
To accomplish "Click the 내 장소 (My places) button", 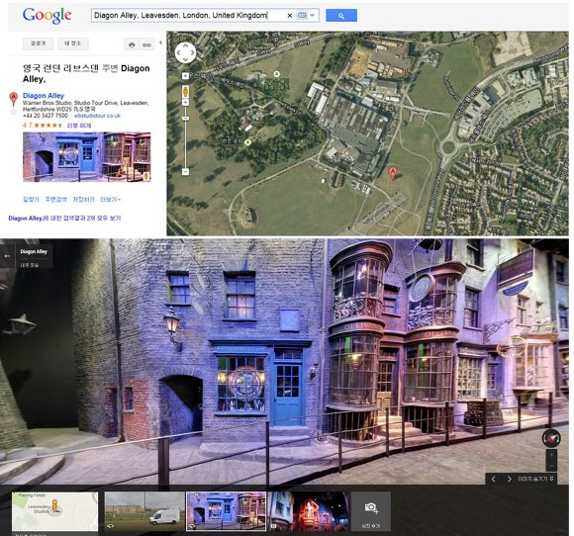I will 73,44.
